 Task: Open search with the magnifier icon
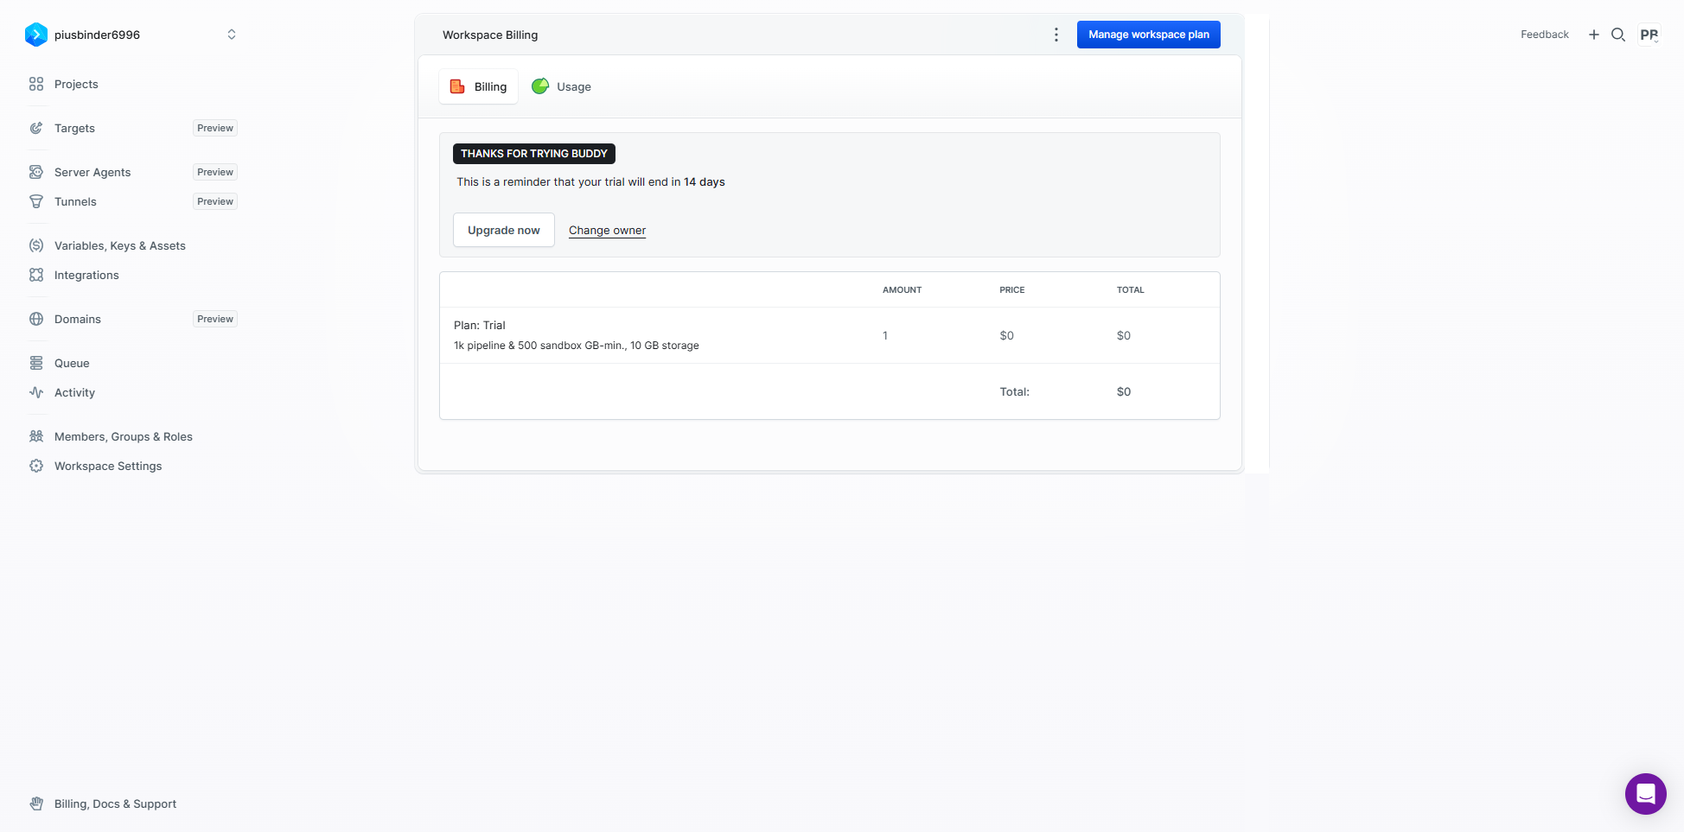1618,35
